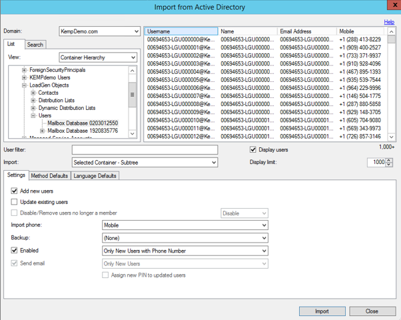Toggle Disable/Remove users no longer a member
401x320 pixels.
click(x=15, y=213)
